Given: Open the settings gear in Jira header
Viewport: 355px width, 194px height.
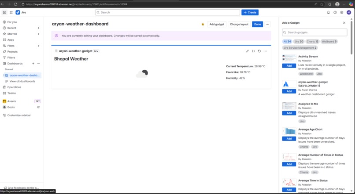Looking at the screenshot, I should 342,12.
